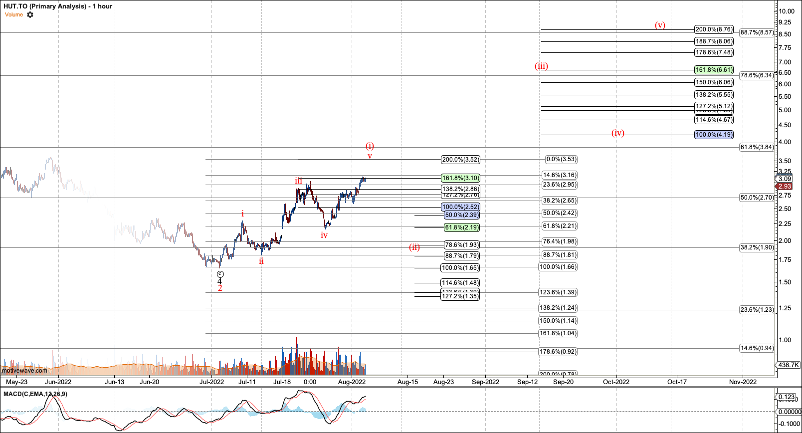This screenshot has width=802, height=433.
Task: Select the blue 100.0%(2.52) label
Action: coord(460,207)
